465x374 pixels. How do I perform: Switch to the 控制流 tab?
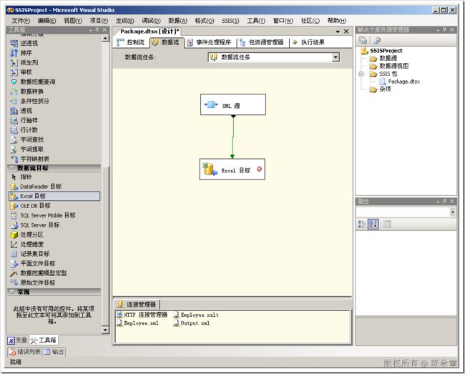coord(131,42)
